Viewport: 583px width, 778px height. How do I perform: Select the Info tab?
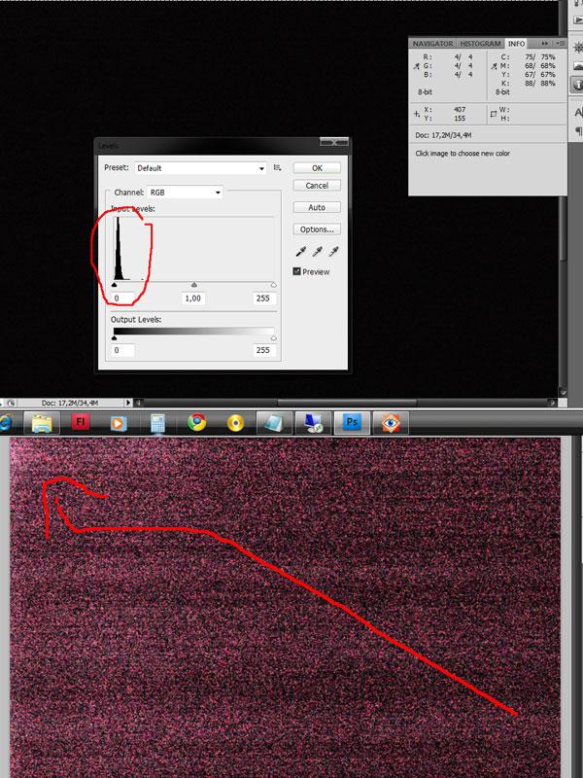pos(516,44)
